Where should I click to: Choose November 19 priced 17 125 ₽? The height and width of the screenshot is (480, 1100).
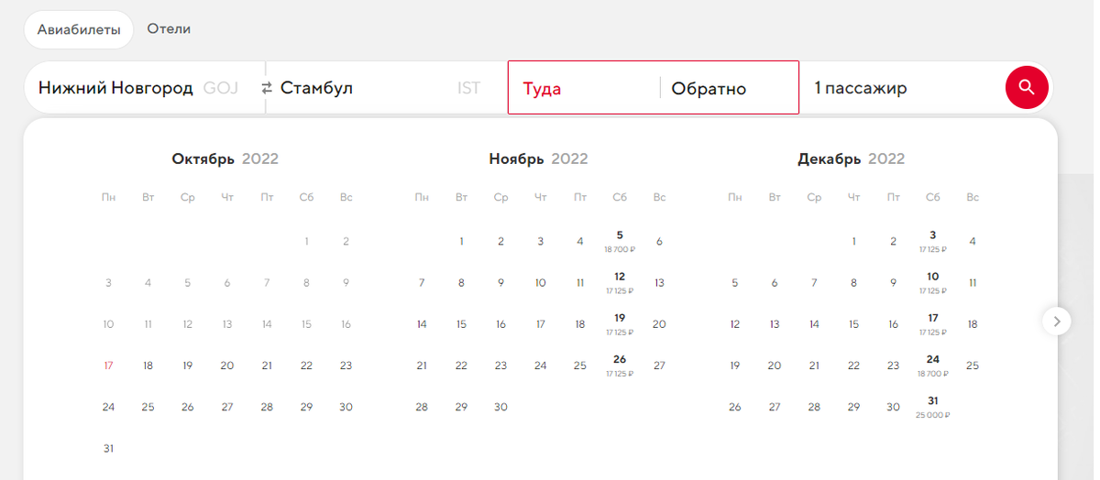pos(620,323)
